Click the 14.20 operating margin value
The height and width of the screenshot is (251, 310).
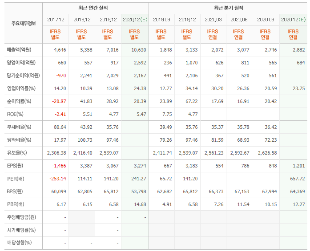click(x=60, y=88)
